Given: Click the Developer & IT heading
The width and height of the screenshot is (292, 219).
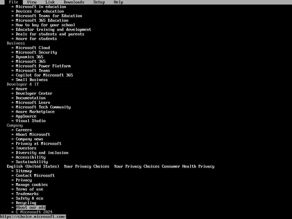Looking at the screenshot, I should [23, 84].
